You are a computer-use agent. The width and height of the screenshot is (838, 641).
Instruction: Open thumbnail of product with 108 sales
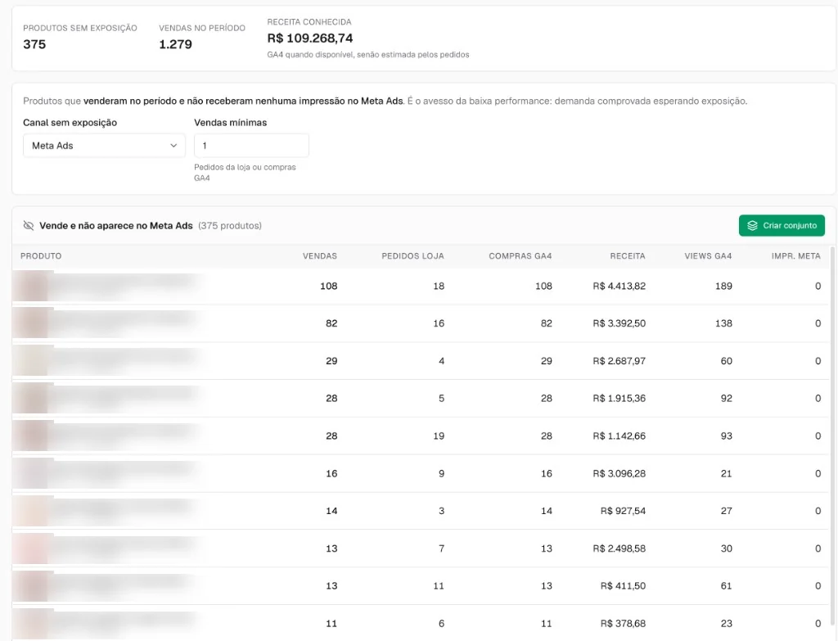coord(33,286)
